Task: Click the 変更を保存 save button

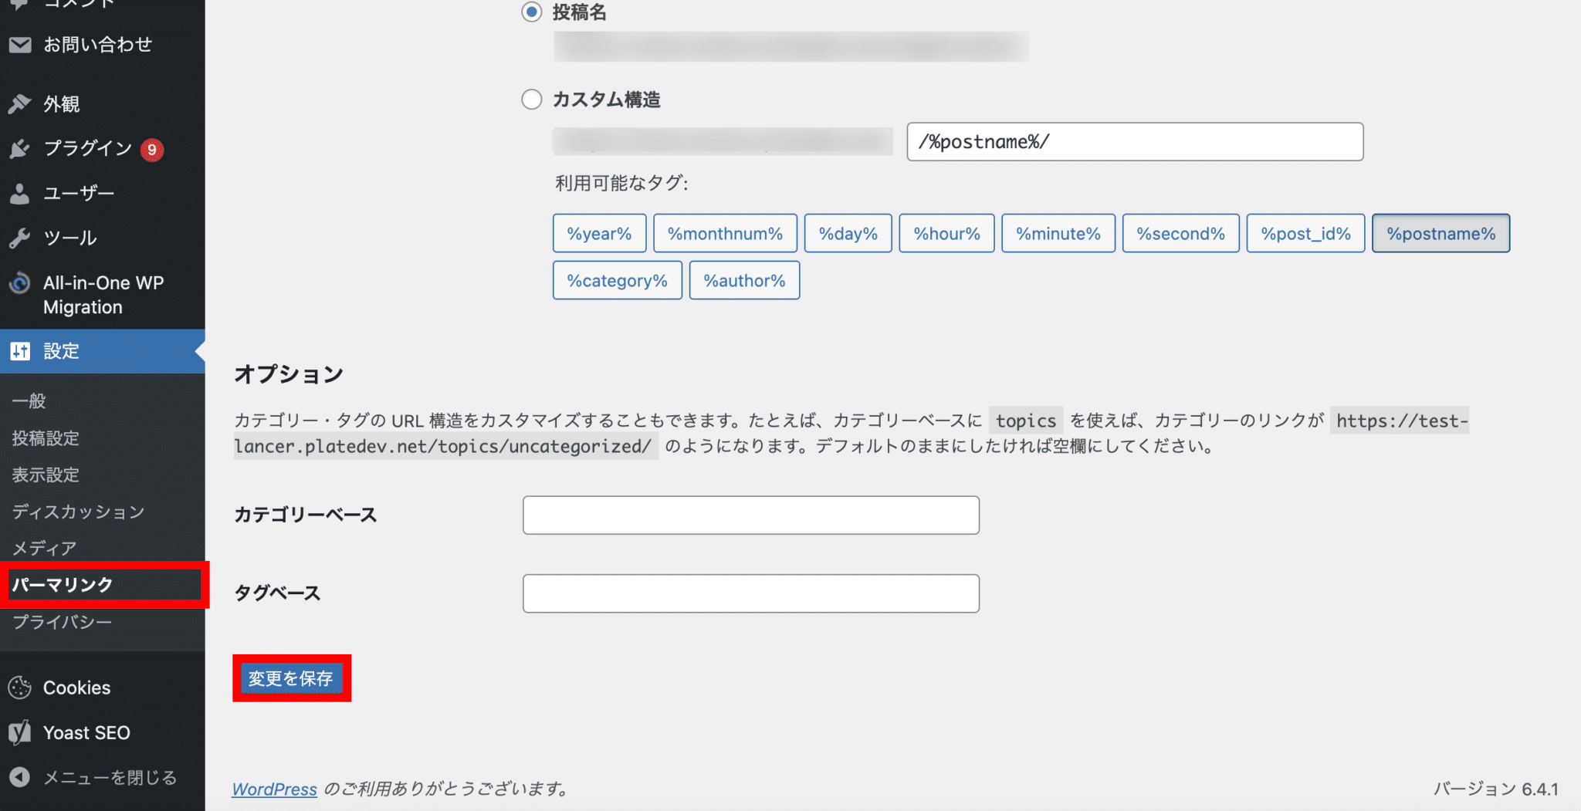Action: (x=292, y=678)
